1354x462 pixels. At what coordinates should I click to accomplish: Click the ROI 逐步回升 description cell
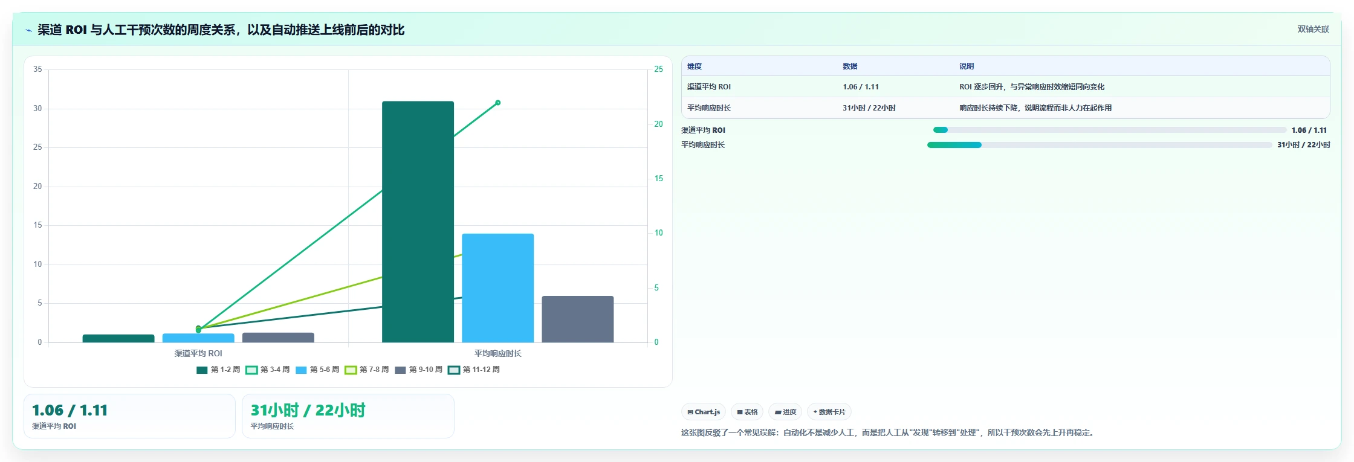[x=1032, y=87]
